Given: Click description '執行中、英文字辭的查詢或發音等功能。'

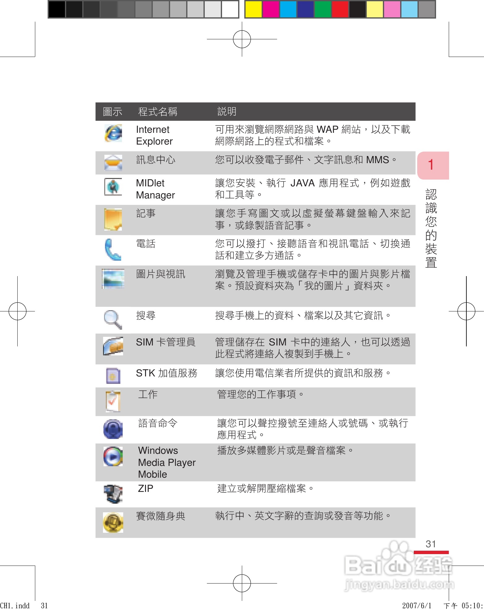Looking at the screenshot, I should (x=303, y=516).
